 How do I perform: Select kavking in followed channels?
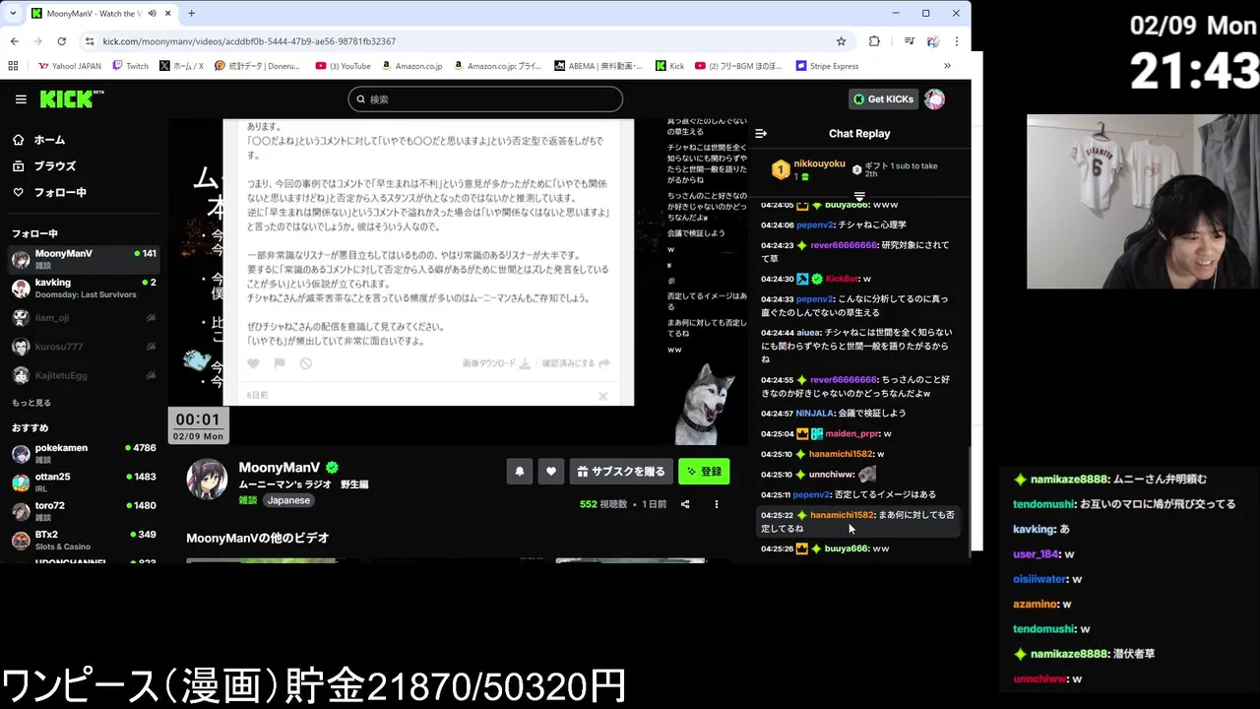point(84,289)
